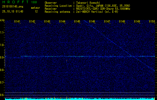Screen dimensions: 157x100
Task: Select the version number 1.0.0
Action: 34,2
